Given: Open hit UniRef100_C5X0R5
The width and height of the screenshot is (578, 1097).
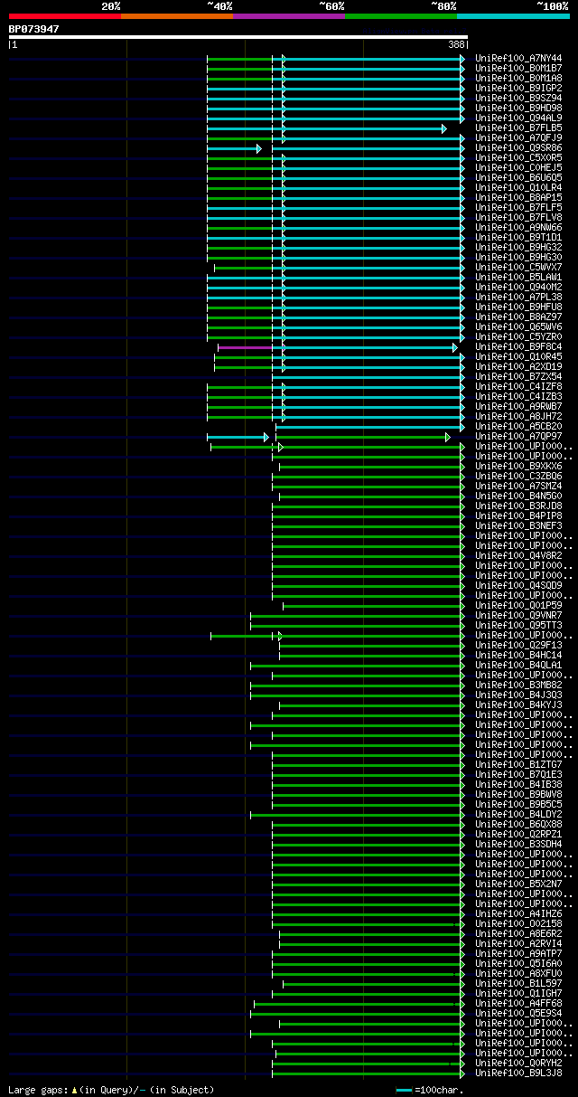Looking at the screenshot, I should (518, 157).
